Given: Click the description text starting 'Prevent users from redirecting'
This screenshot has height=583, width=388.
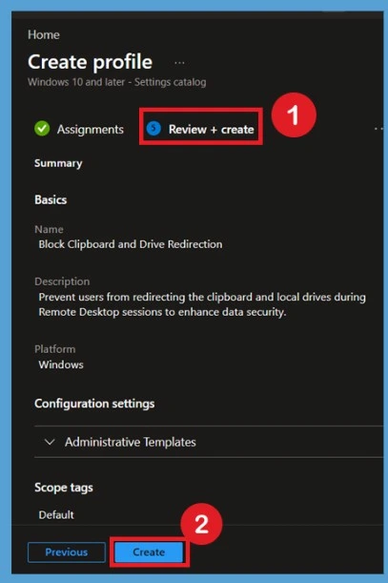Looking at the screenshot, I should tap(202, 304).
